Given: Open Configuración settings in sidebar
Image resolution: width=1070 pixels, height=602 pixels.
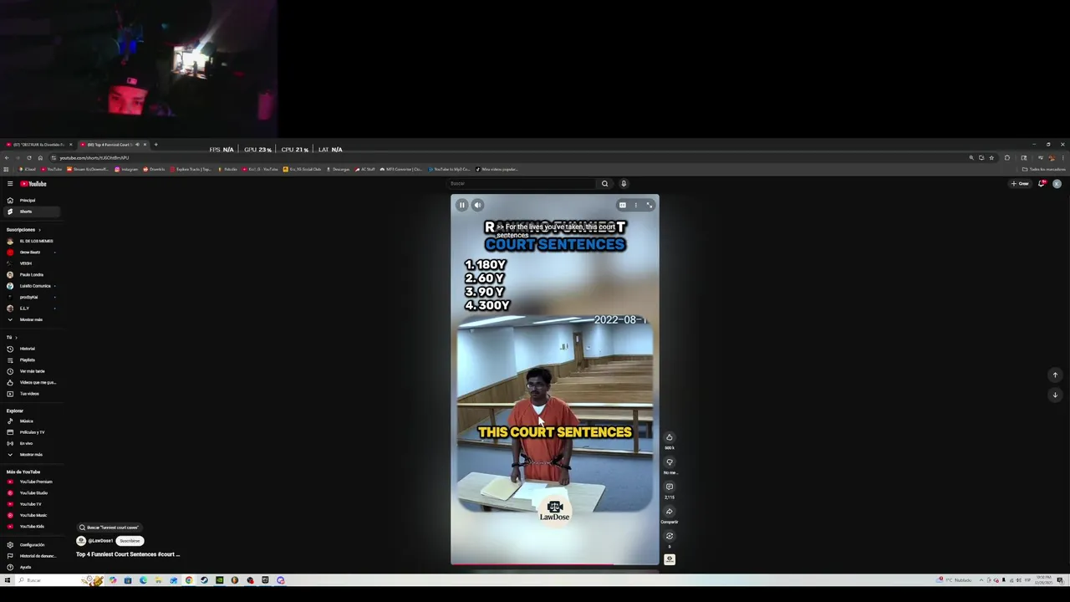Looking at the screenshot, I should (31, 545).
